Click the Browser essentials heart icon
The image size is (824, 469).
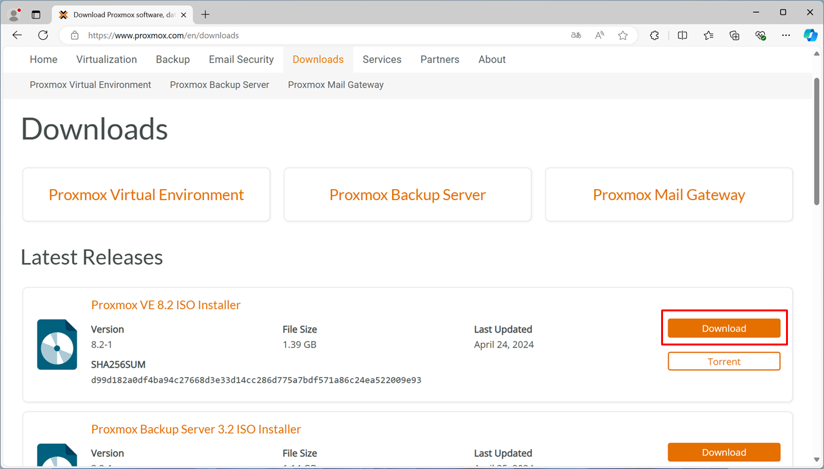click(760, 35)
